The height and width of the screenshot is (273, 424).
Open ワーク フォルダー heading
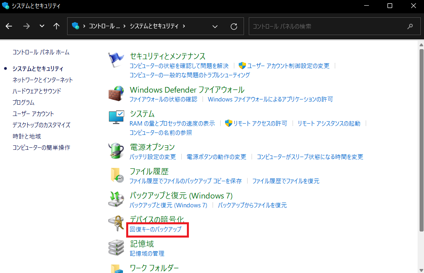[154, 268]
